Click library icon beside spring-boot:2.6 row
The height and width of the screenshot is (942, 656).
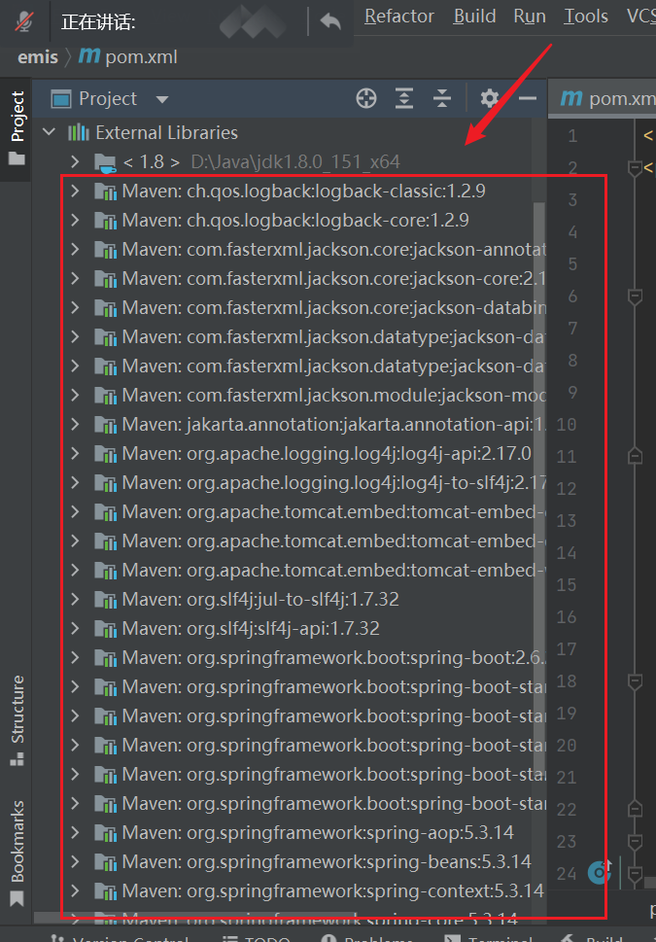tap(105, 658)
